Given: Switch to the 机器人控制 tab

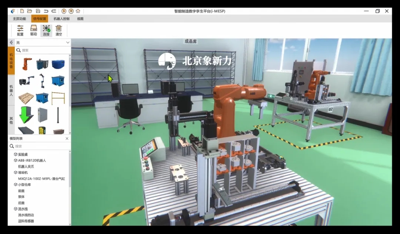Looking at the screenshot, I should click(61, 19).
